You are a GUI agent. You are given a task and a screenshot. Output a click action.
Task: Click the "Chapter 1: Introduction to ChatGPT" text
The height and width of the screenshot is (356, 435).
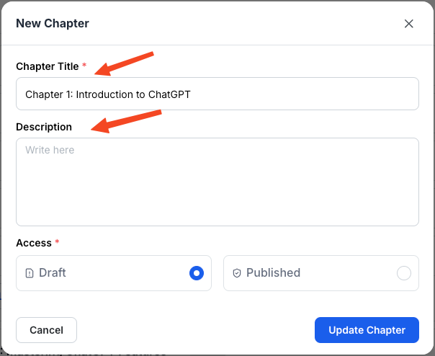click(x=108, y=94)
